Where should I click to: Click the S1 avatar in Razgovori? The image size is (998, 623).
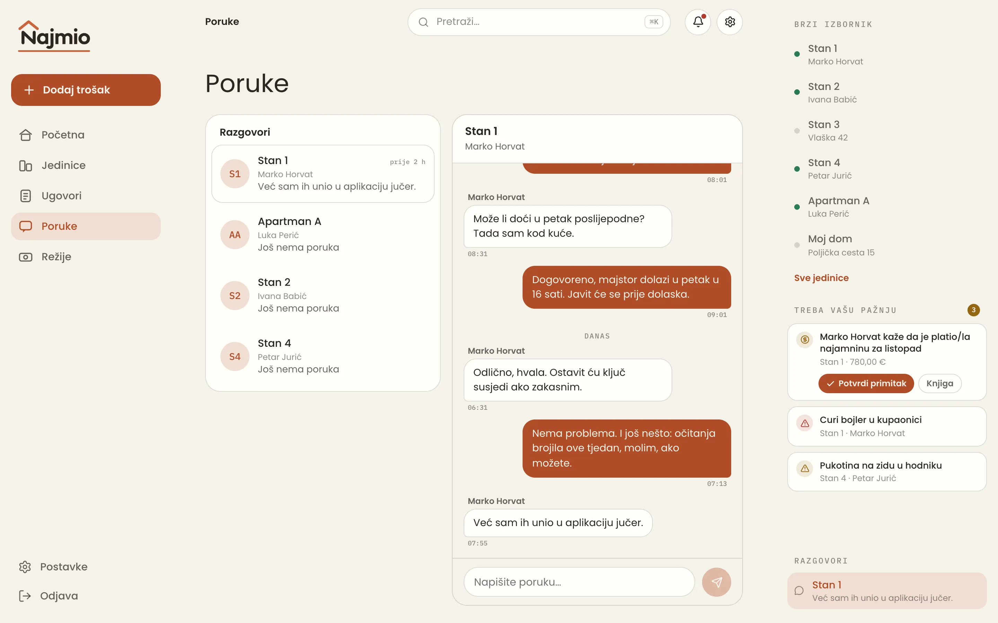(235, 174)
